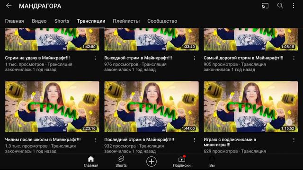Open the Cast to device icon

pyautogui.click(x=265, y=6)
